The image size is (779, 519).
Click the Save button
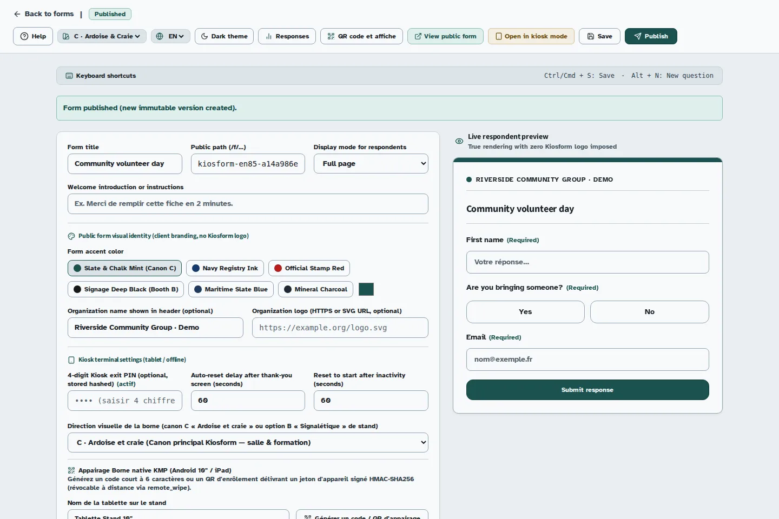point(599,36)
